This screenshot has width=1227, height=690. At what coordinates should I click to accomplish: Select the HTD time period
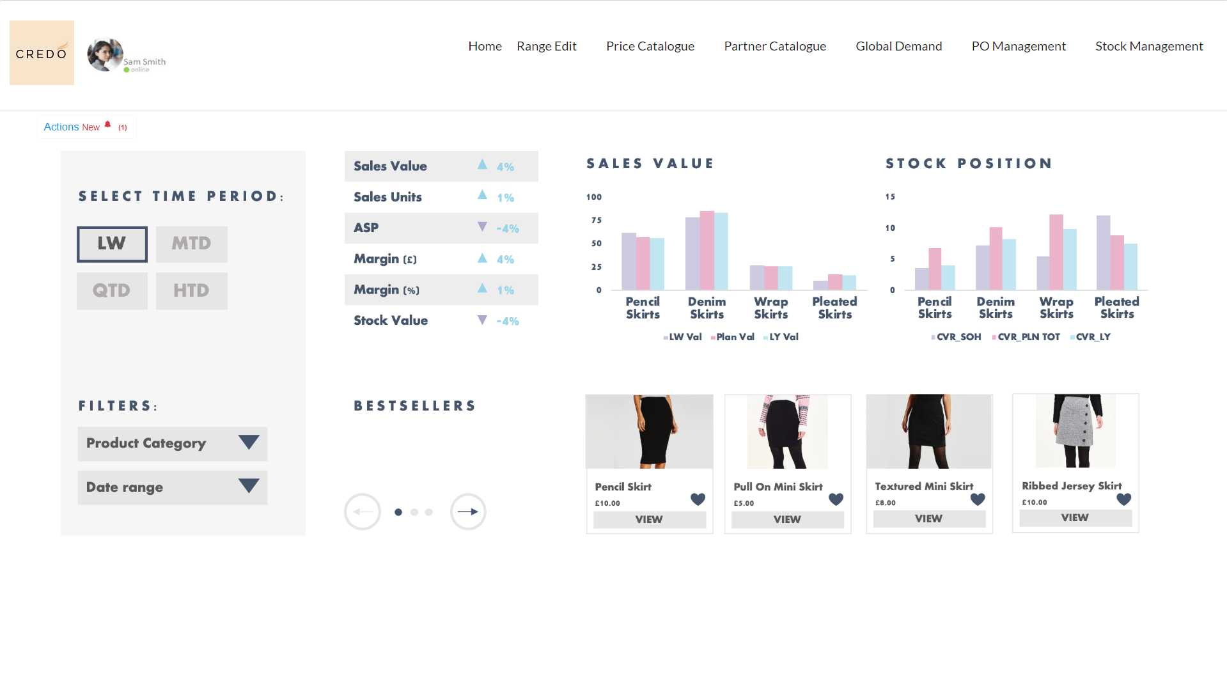point(191,291)
